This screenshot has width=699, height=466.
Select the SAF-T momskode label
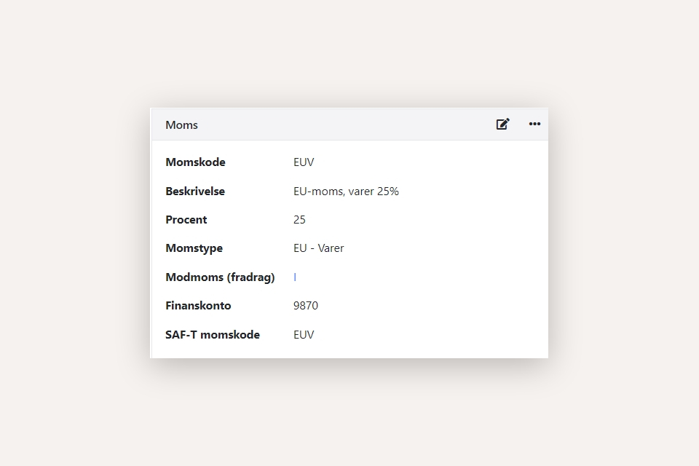(x=213, y=335)
